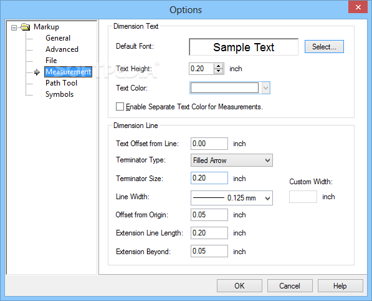Image resolution: width=372 pixels, height=301 pixels.
Task: Click the arrow icon beside Measurement
Action: 37,72
